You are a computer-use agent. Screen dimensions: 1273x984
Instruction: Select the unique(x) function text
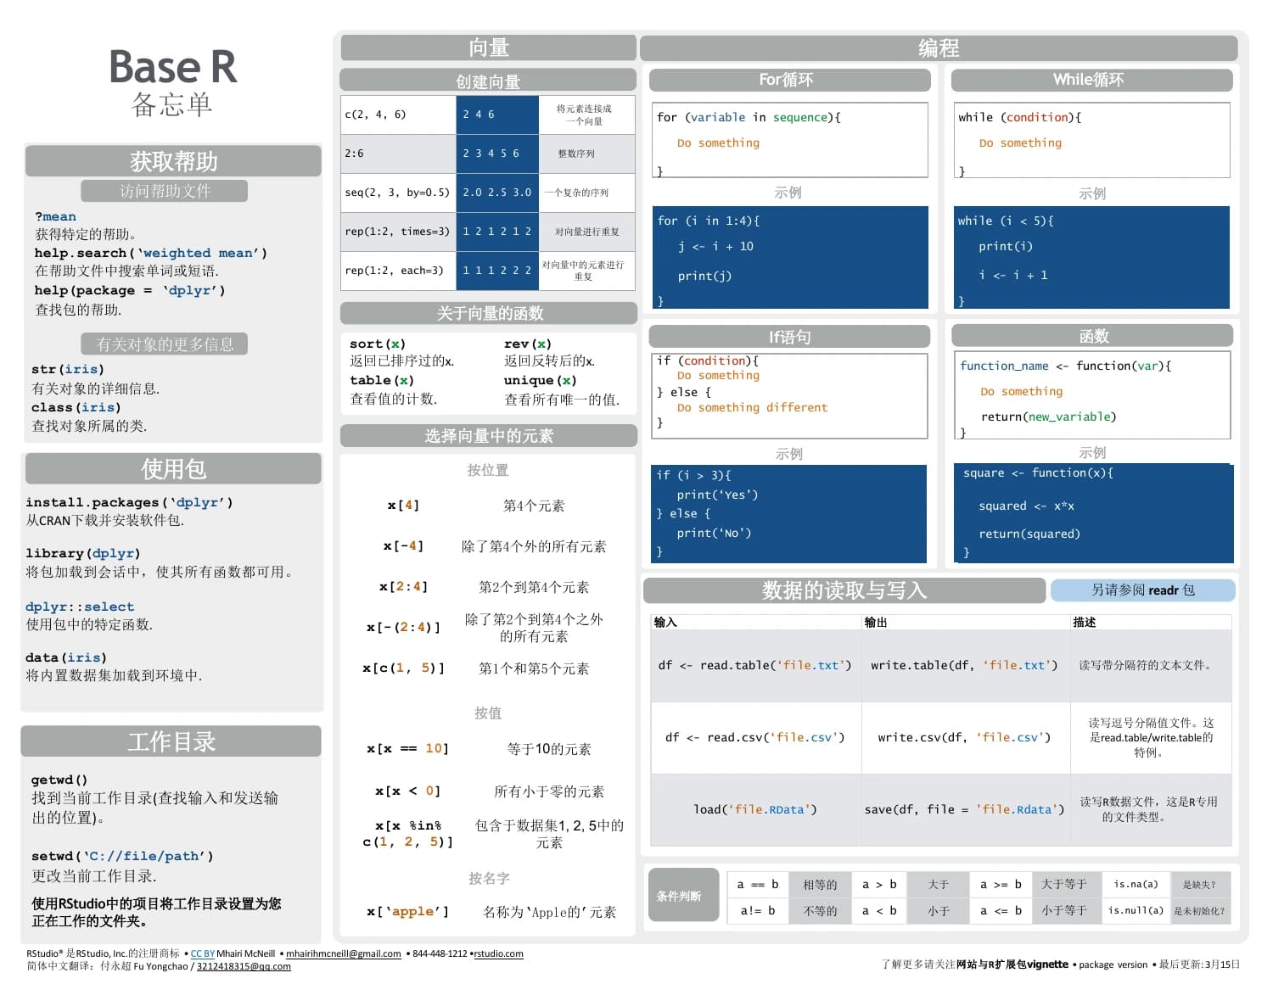(x=540, y=380)
